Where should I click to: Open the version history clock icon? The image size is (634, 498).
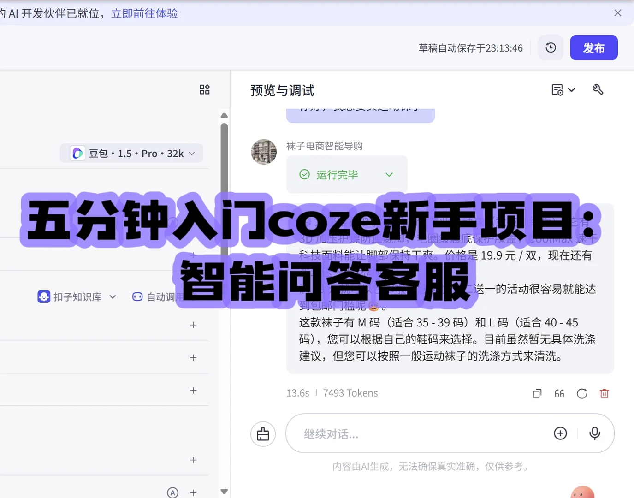pos(551,47)
